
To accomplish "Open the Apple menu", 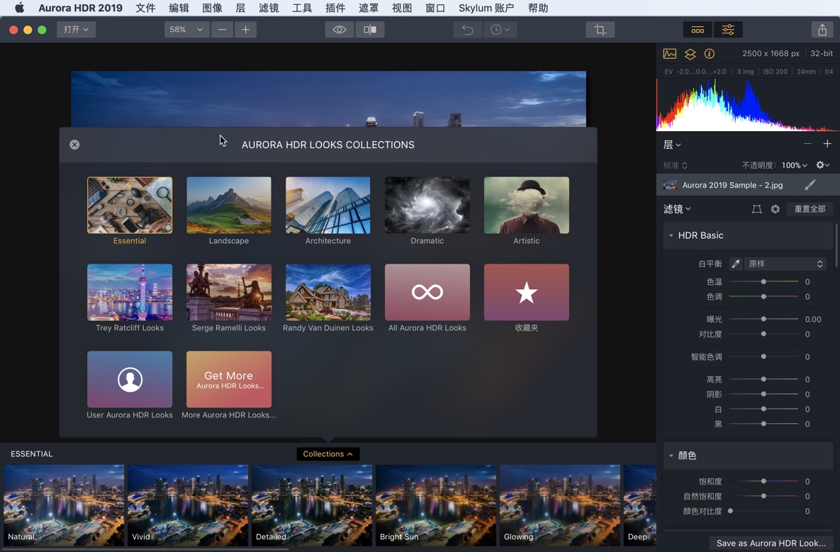I will (x=19, y=8).
